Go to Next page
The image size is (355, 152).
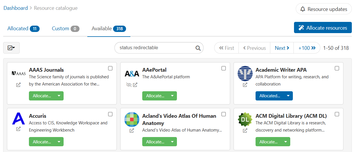282,48
